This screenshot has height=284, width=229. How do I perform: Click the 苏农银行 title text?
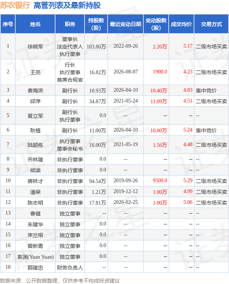point(15,5)
